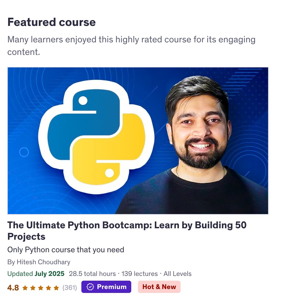The height and width of the screenshot is (296, 282).
Task: Click 'Updated July 2025' text
Action: [x=36, y=274]
